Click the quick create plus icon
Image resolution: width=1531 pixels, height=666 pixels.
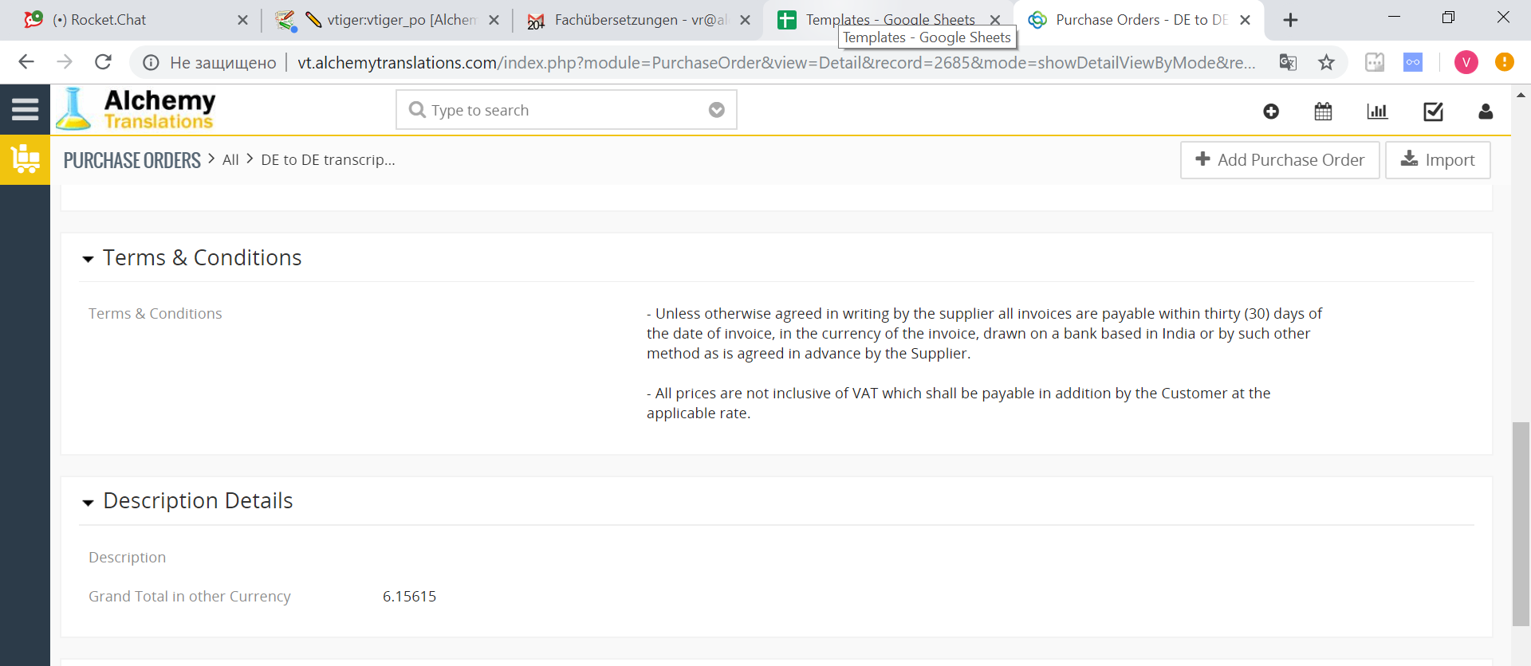click(x=1271, y=112)
